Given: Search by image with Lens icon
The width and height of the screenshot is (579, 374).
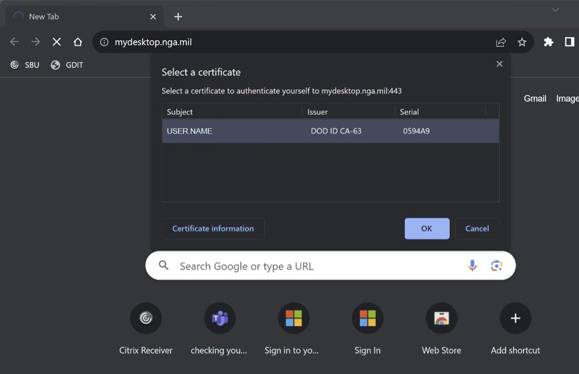Looking at the screenshot, I should (497, 265).
